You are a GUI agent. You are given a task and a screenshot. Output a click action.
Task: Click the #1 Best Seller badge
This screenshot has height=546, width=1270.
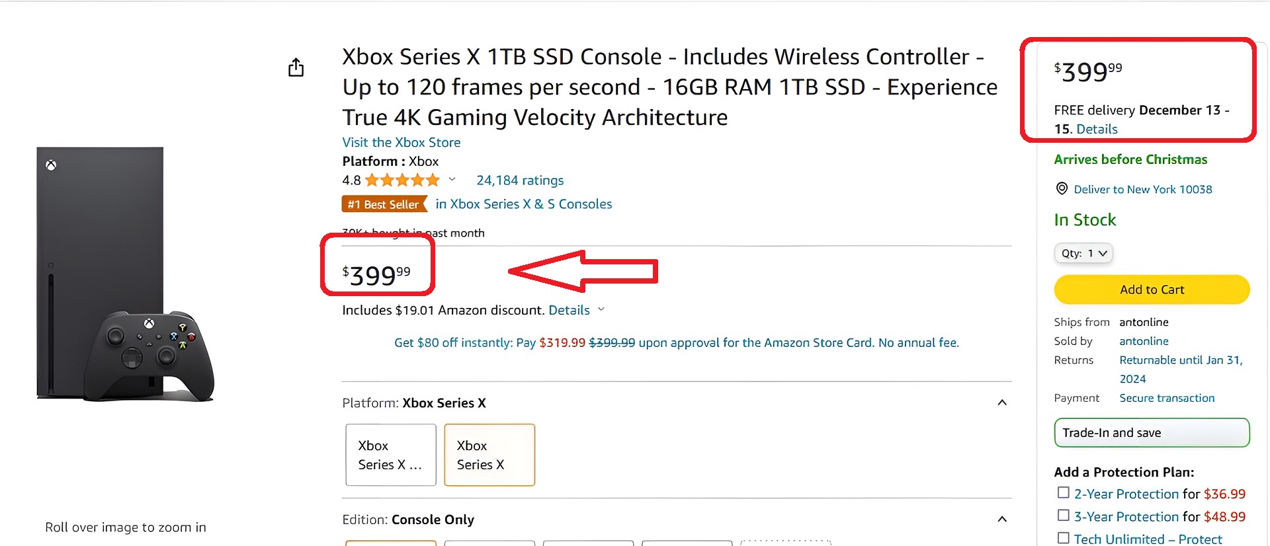384,204
